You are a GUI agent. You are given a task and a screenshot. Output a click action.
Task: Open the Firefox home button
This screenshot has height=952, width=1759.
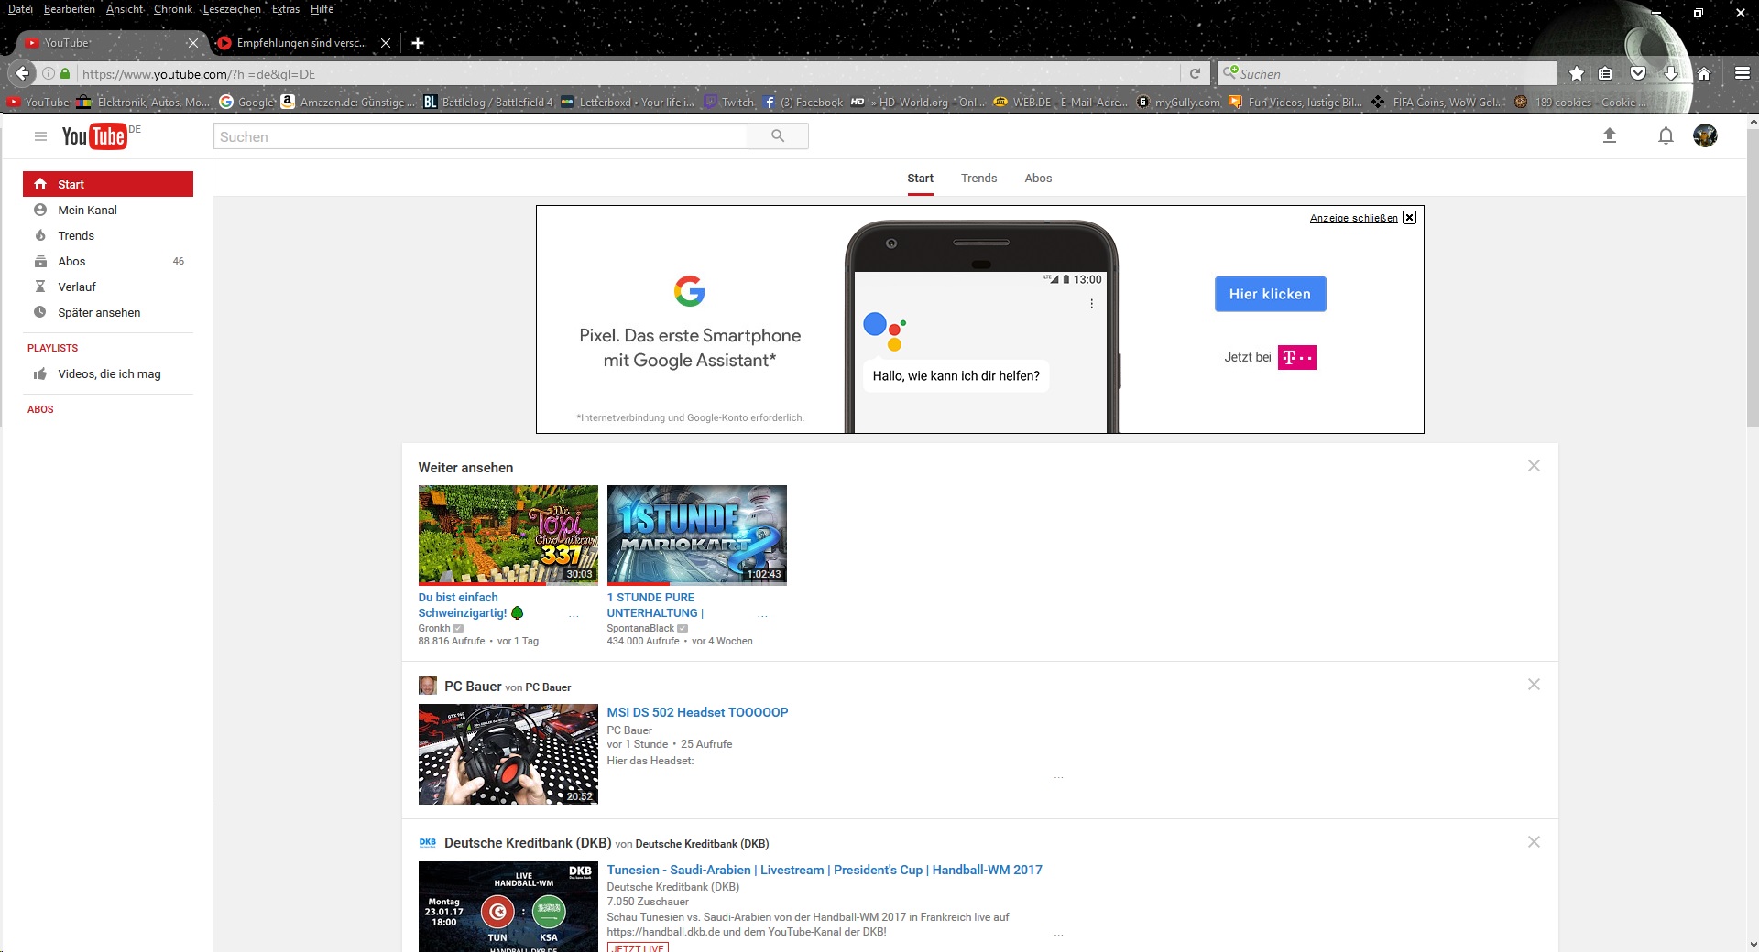1704,74
